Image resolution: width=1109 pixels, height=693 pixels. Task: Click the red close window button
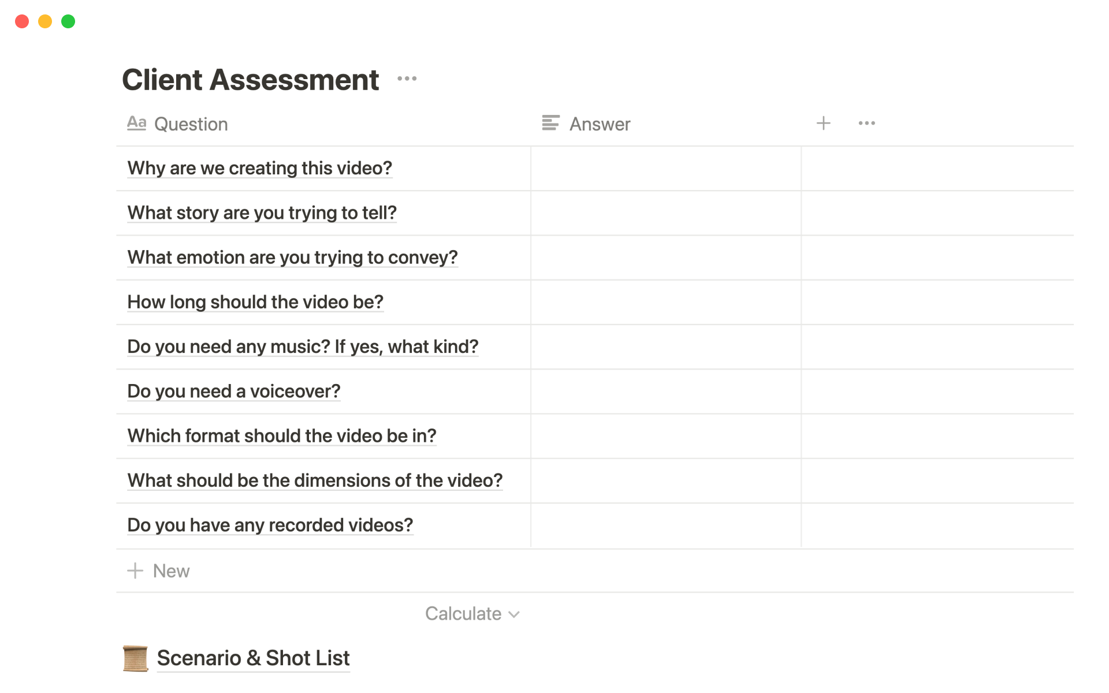click(22, 21)
